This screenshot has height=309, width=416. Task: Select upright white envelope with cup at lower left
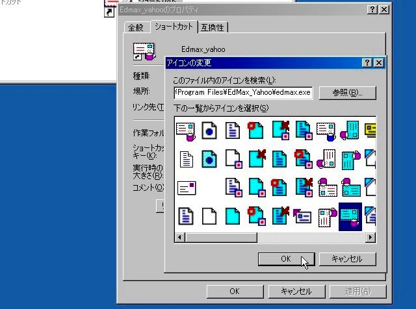point(326,159)
